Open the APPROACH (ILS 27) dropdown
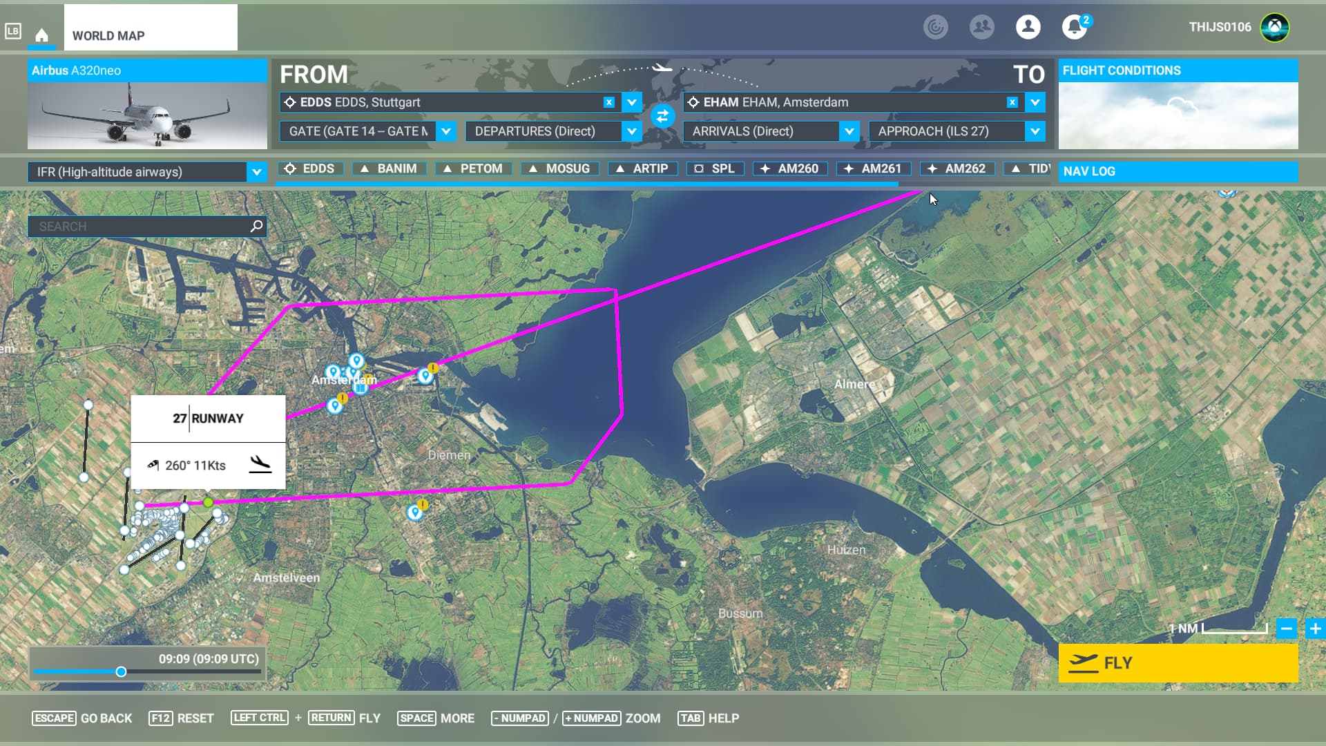 (x=1034, y=131)
